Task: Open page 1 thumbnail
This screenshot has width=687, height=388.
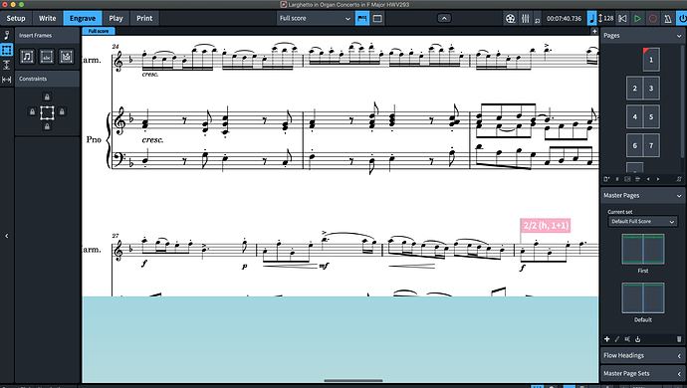Action: click(x=651, y=60)
